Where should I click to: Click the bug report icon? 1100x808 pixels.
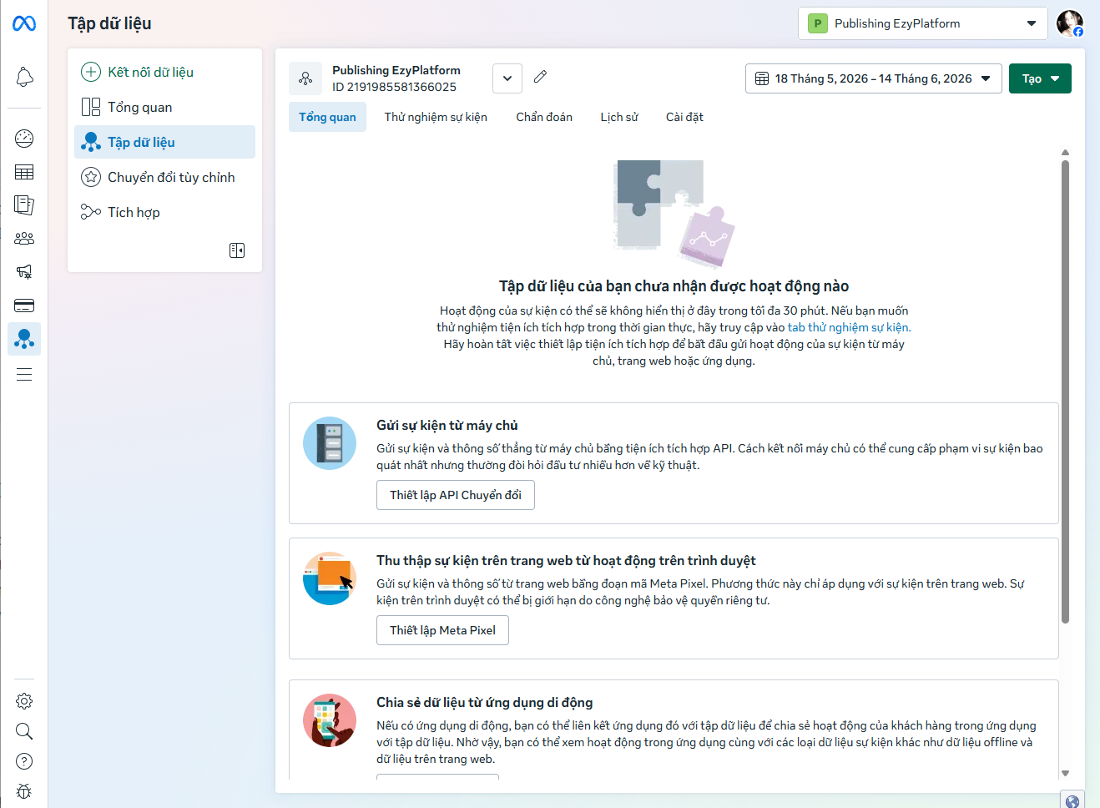(24, 791)
